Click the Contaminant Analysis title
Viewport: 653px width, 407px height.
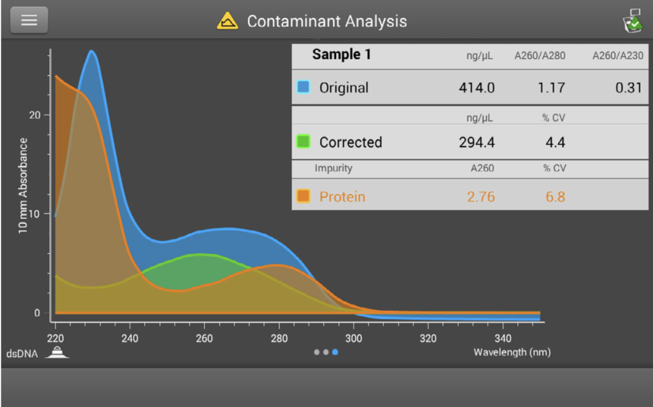pos(326,21)
